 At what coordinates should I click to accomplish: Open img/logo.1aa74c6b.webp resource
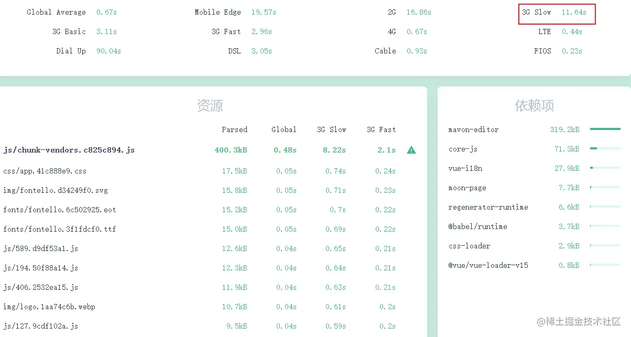point(49,307)
